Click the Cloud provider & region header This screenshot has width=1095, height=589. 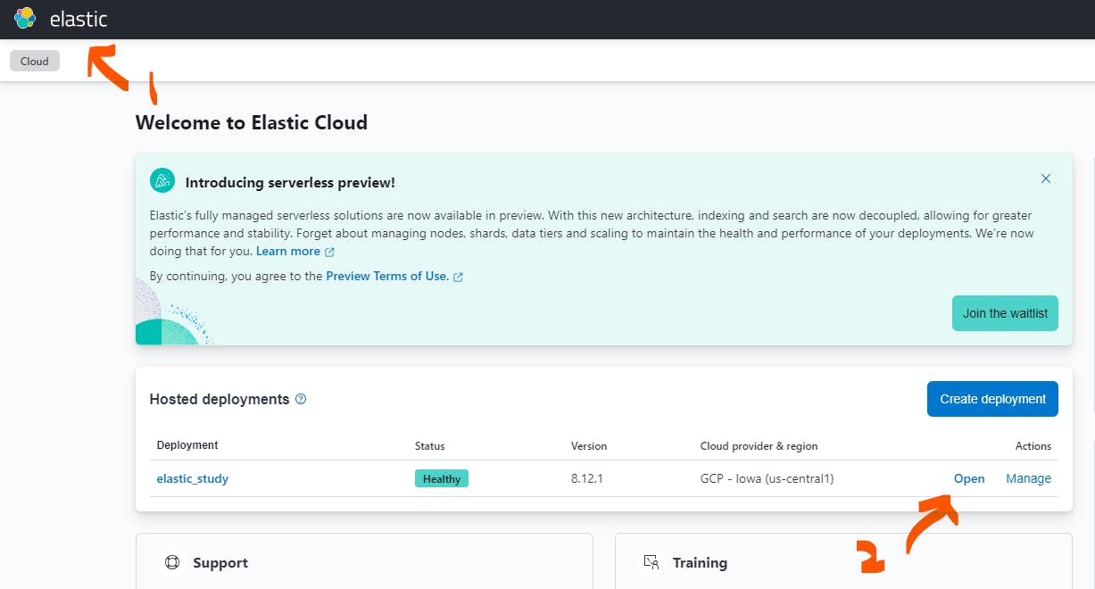[x=759, y=445]
